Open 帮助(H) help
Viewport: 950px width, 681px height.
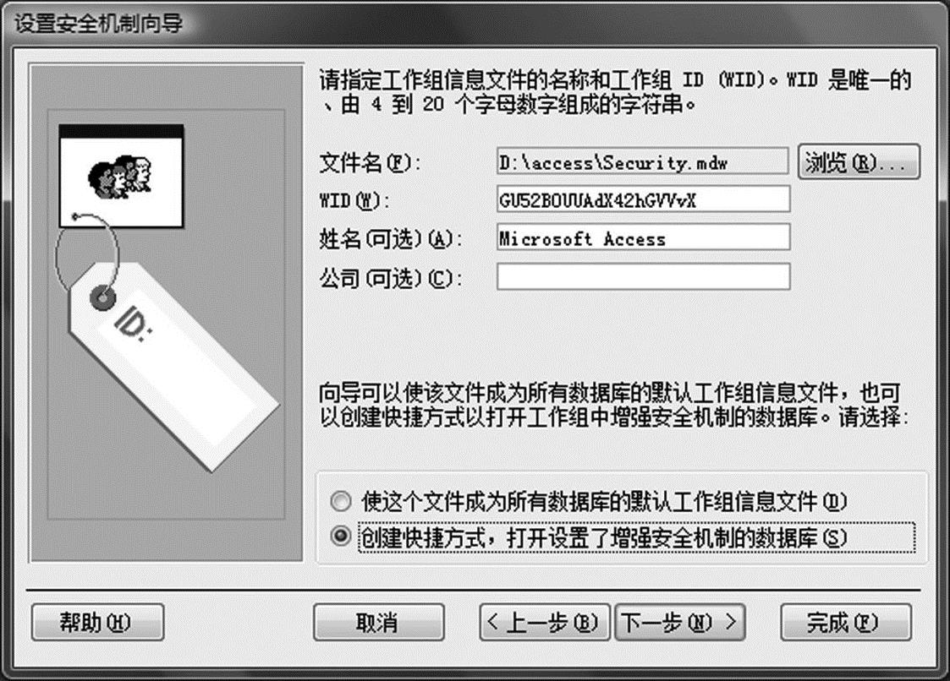pyautogui.click(x=97, y=623)
